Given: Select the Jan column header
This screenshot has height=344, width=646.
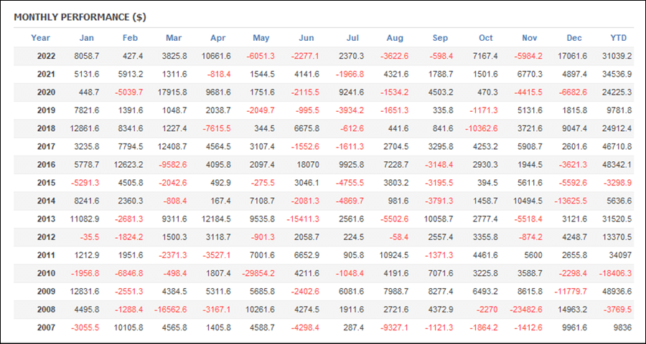Looking at the screenshot, I should 87,38.
